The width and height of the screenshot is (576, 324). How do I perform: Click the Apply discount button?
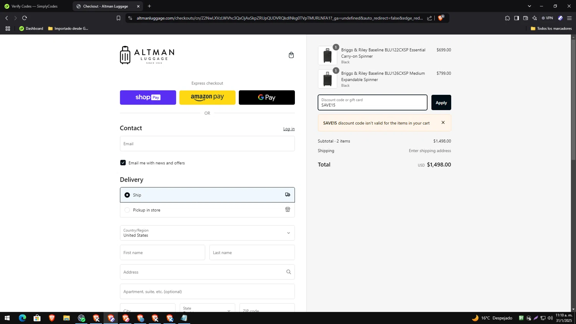click(x=441, y=102)
